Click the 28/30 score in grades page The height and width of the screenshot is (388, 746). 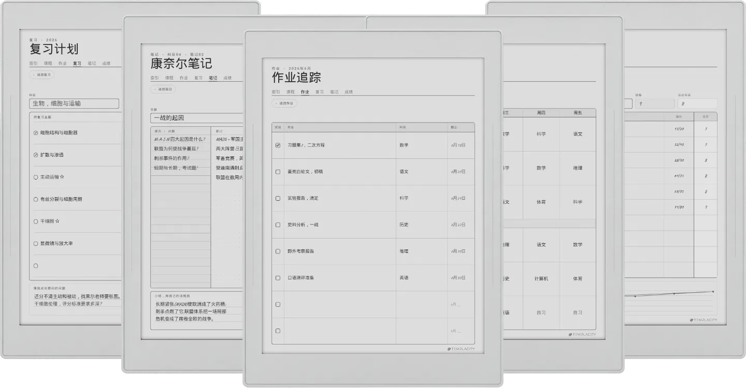(x=679, y=160)
